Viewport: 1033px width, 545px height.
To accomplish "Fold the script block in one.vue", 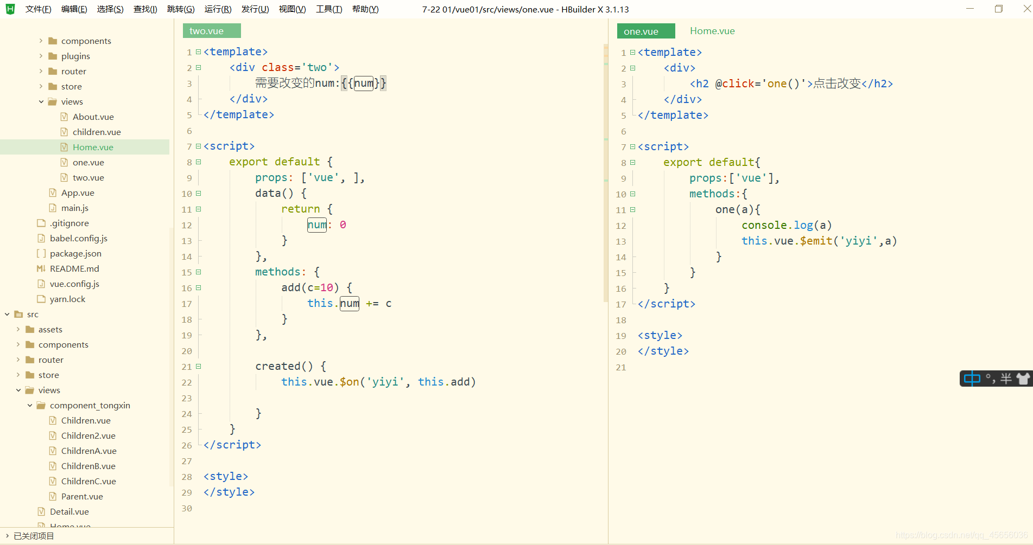I will 633,147.
